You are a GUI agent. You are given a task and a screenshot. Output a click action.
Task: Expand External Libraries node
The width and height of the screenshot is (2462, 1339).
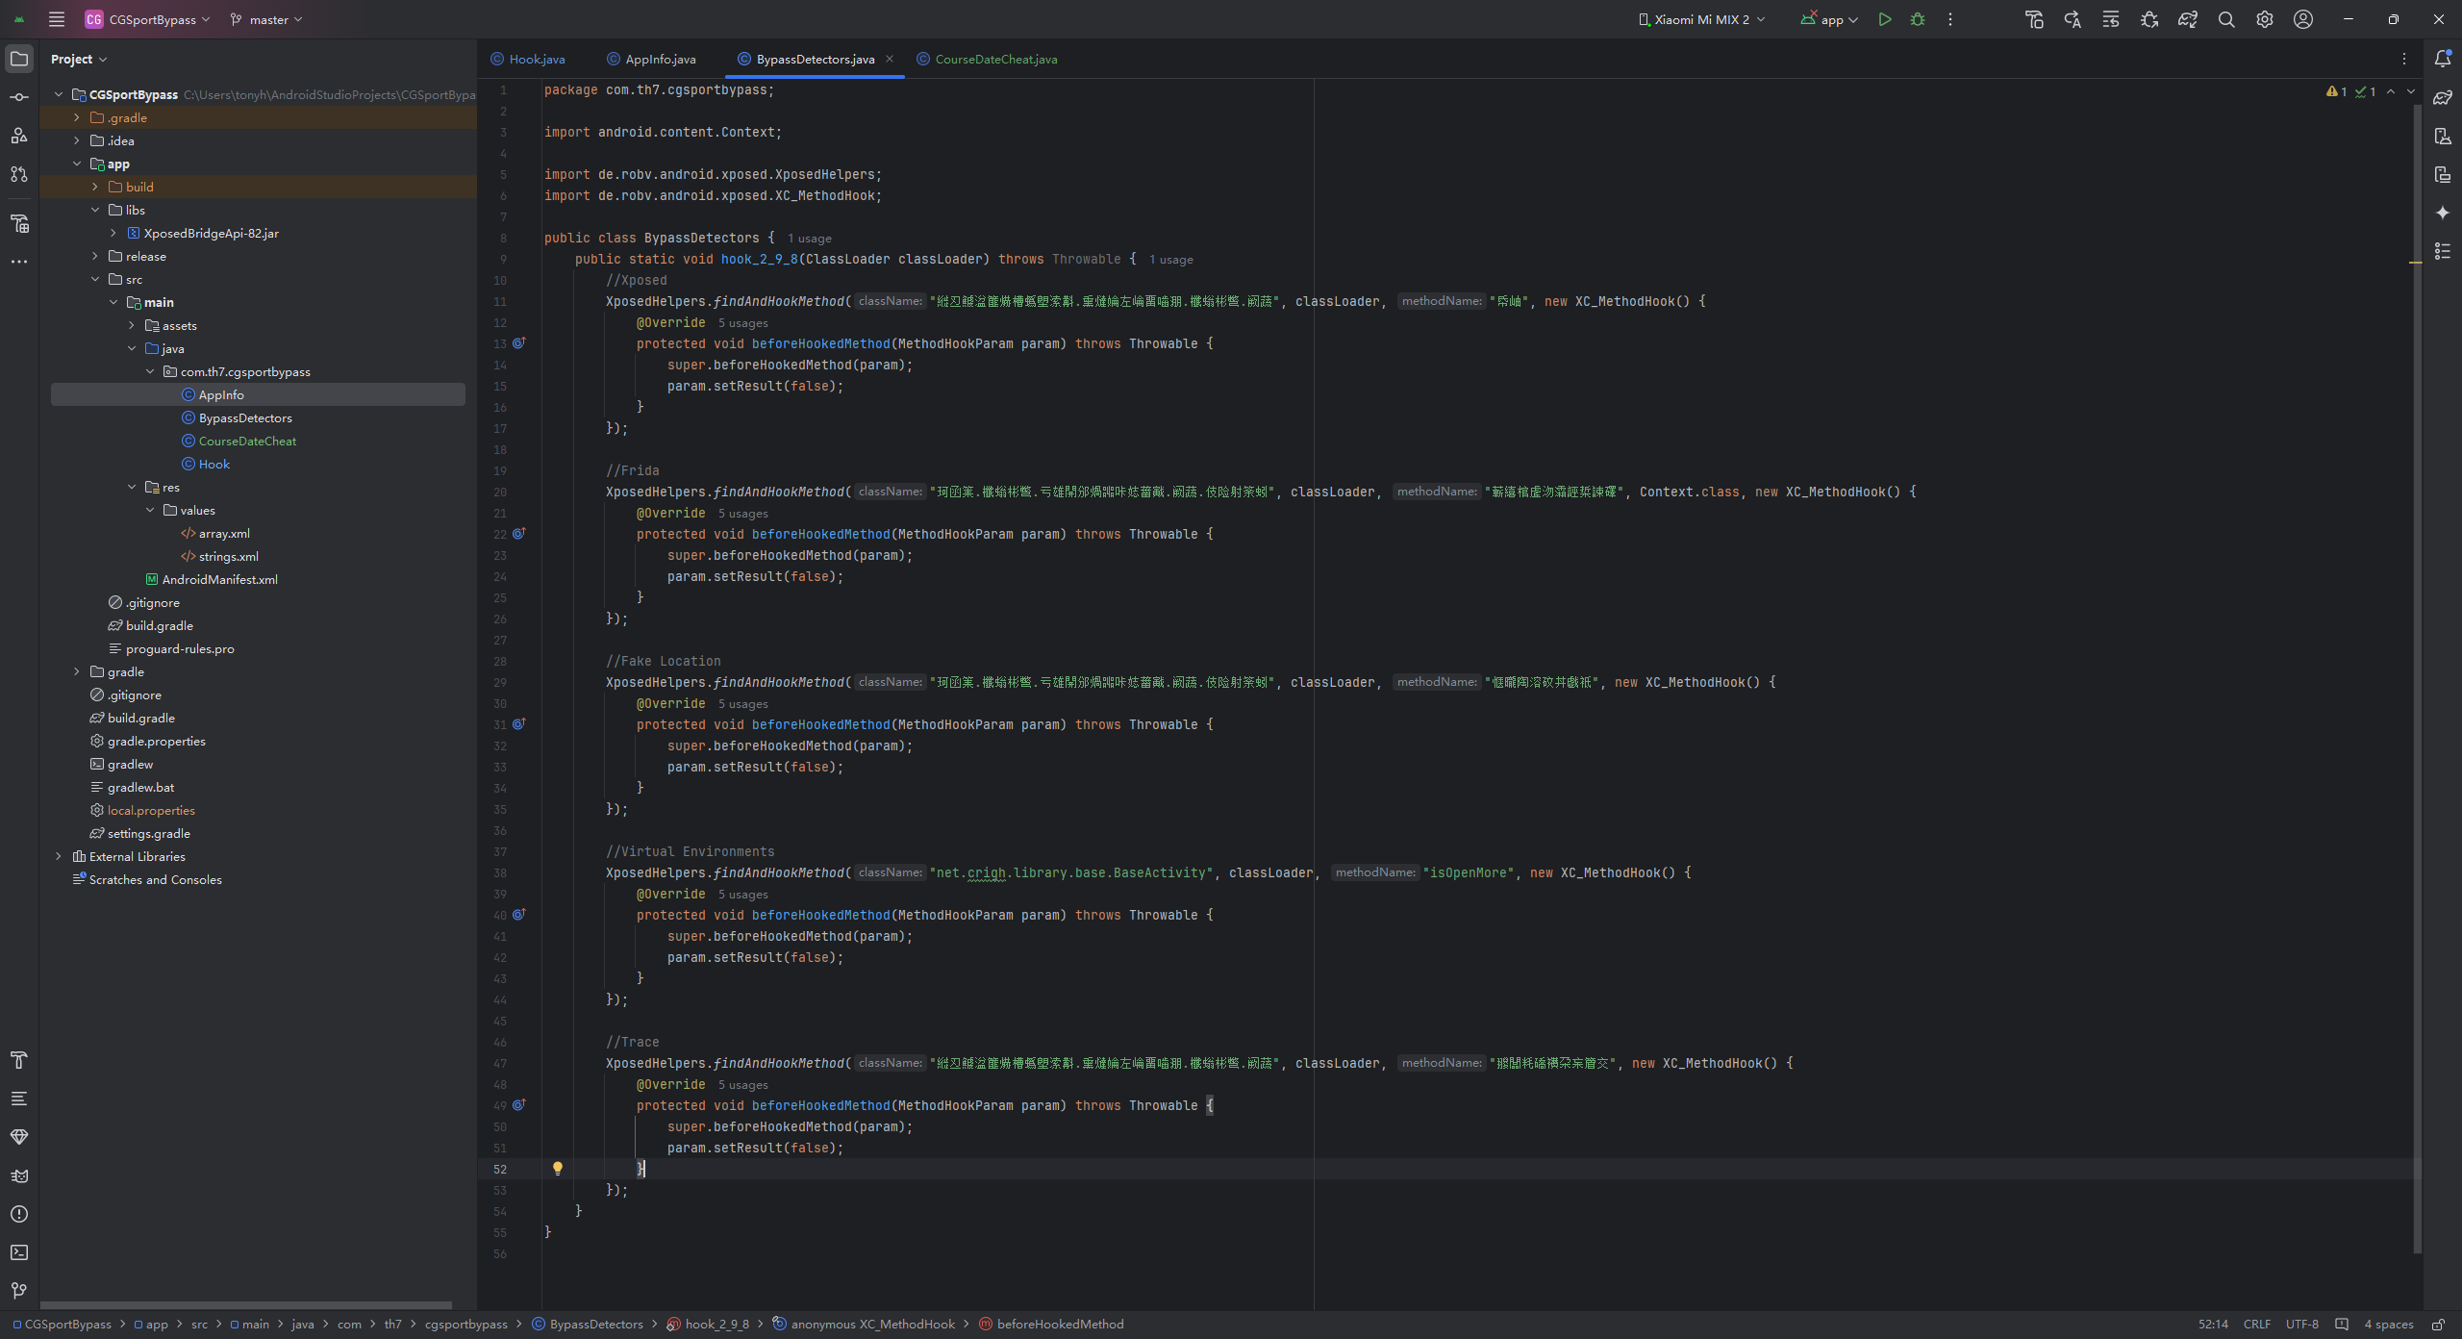(x=59, y=856)
